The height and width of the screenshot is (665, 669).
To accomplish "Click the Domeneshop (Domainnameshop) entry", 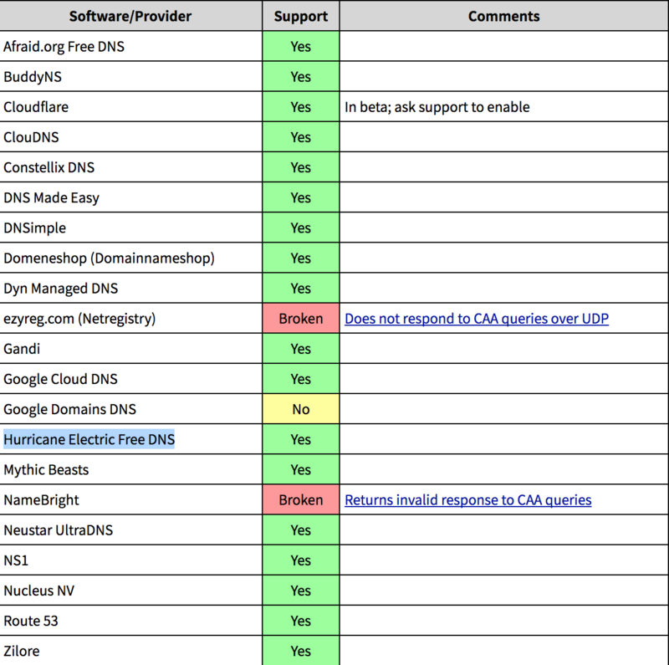I will 109,258.
